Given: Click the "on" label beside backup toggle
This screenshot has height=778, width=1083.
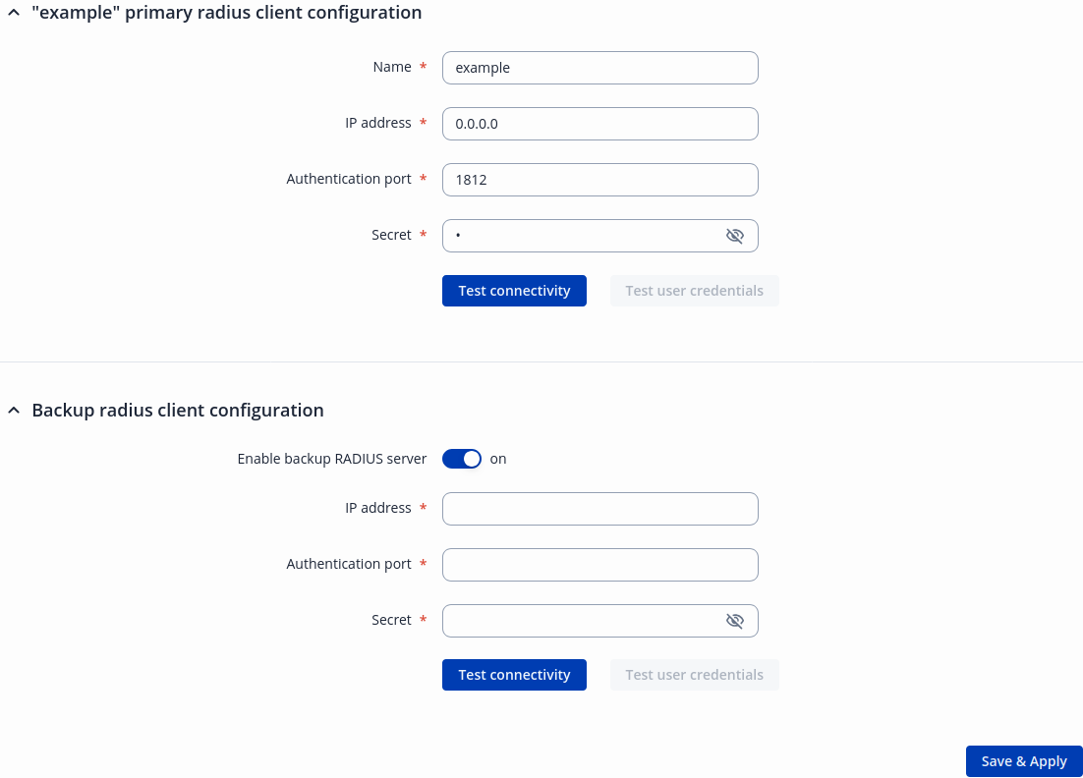Looking at the screenshot, I should pyautogui.click(x=498, y=459).
